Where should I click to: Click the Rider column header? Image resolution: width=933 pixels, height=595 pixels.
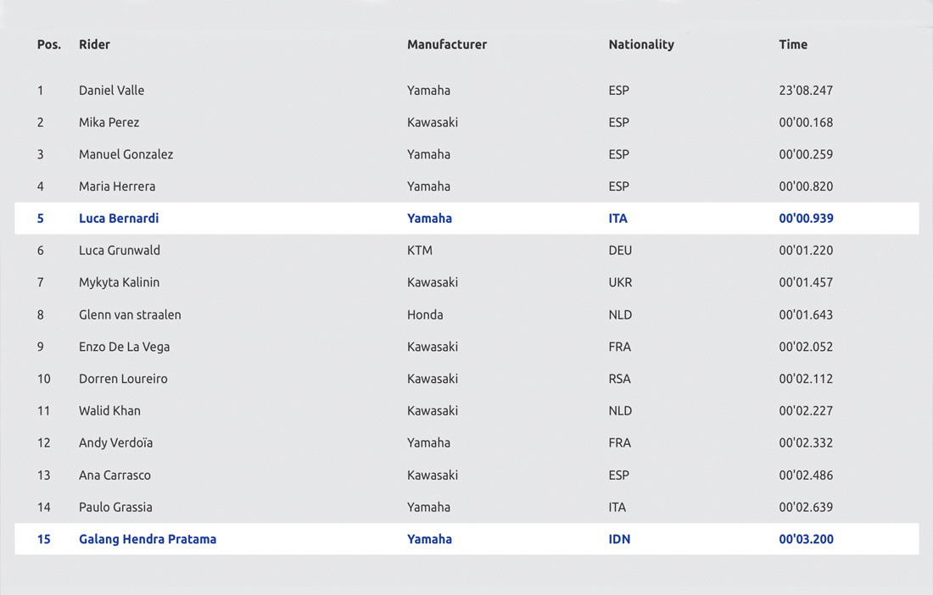pos(94,45)
